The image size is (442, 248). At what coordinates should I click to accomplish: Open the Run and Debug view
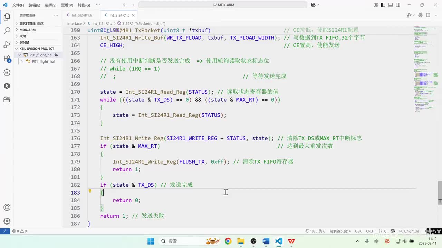(7, 44)
